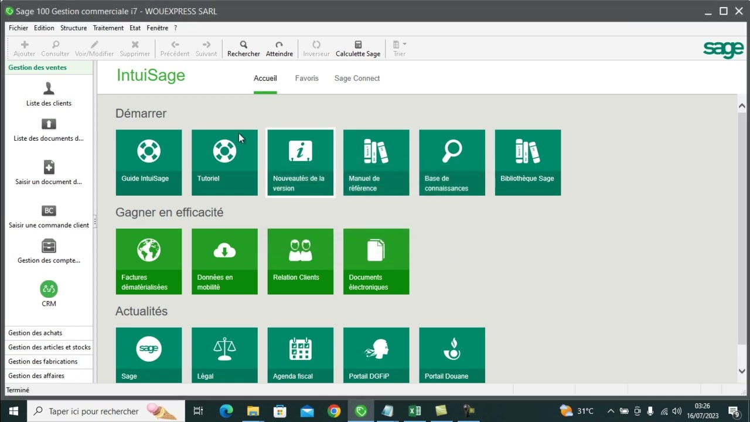Screen dimensions: 750x422
Task: Open the Tutoriel tile
Action: pyautogui.click(x=224, y=162)
